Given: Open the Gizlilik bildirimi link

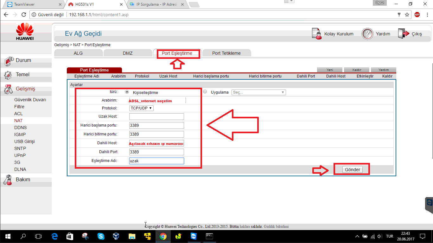Looking at the screenshot, I should pyautogui.click(x=276, y=227).
